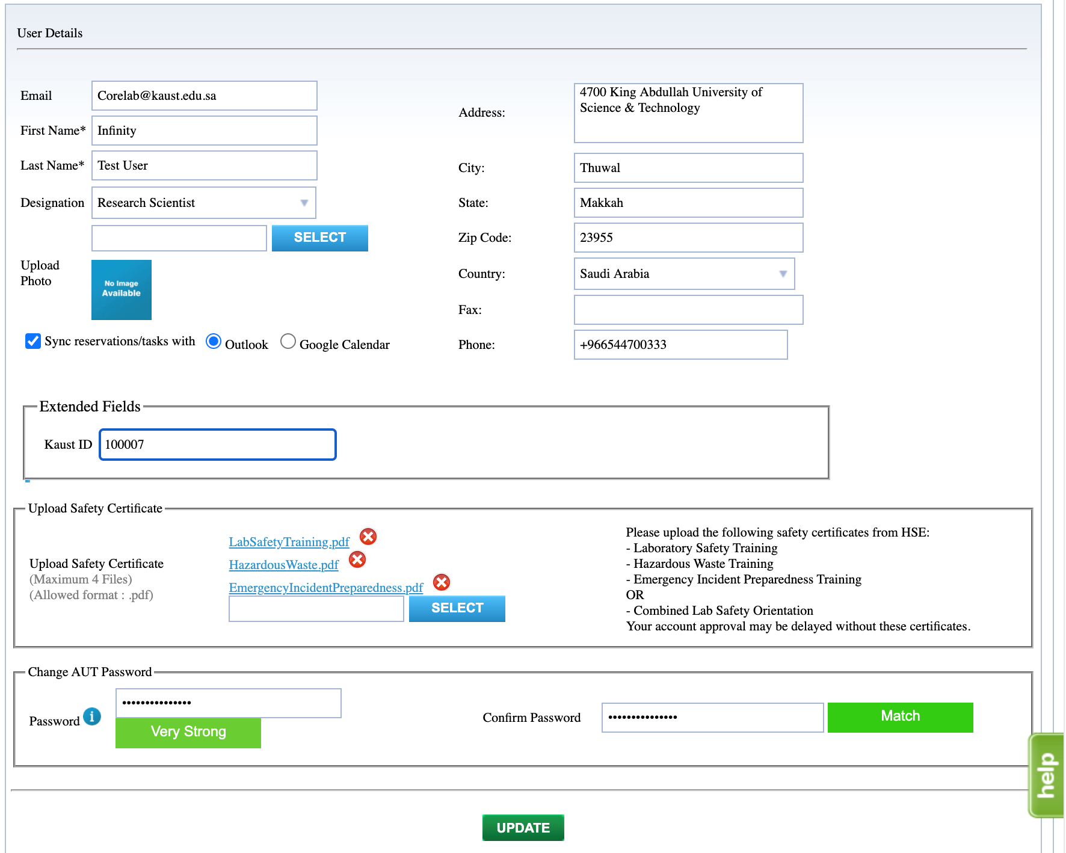Viewport: 1066px width, 853px height.
Task: Remove EmergencyIncidentPreparedness.pdf via red X icon
Action: [442, 582]
